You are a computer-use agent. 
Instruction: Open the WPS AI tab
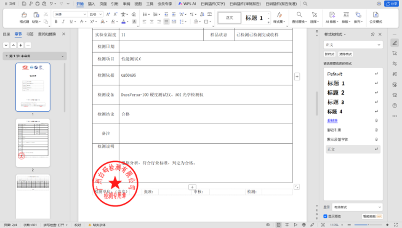[187, 4]
